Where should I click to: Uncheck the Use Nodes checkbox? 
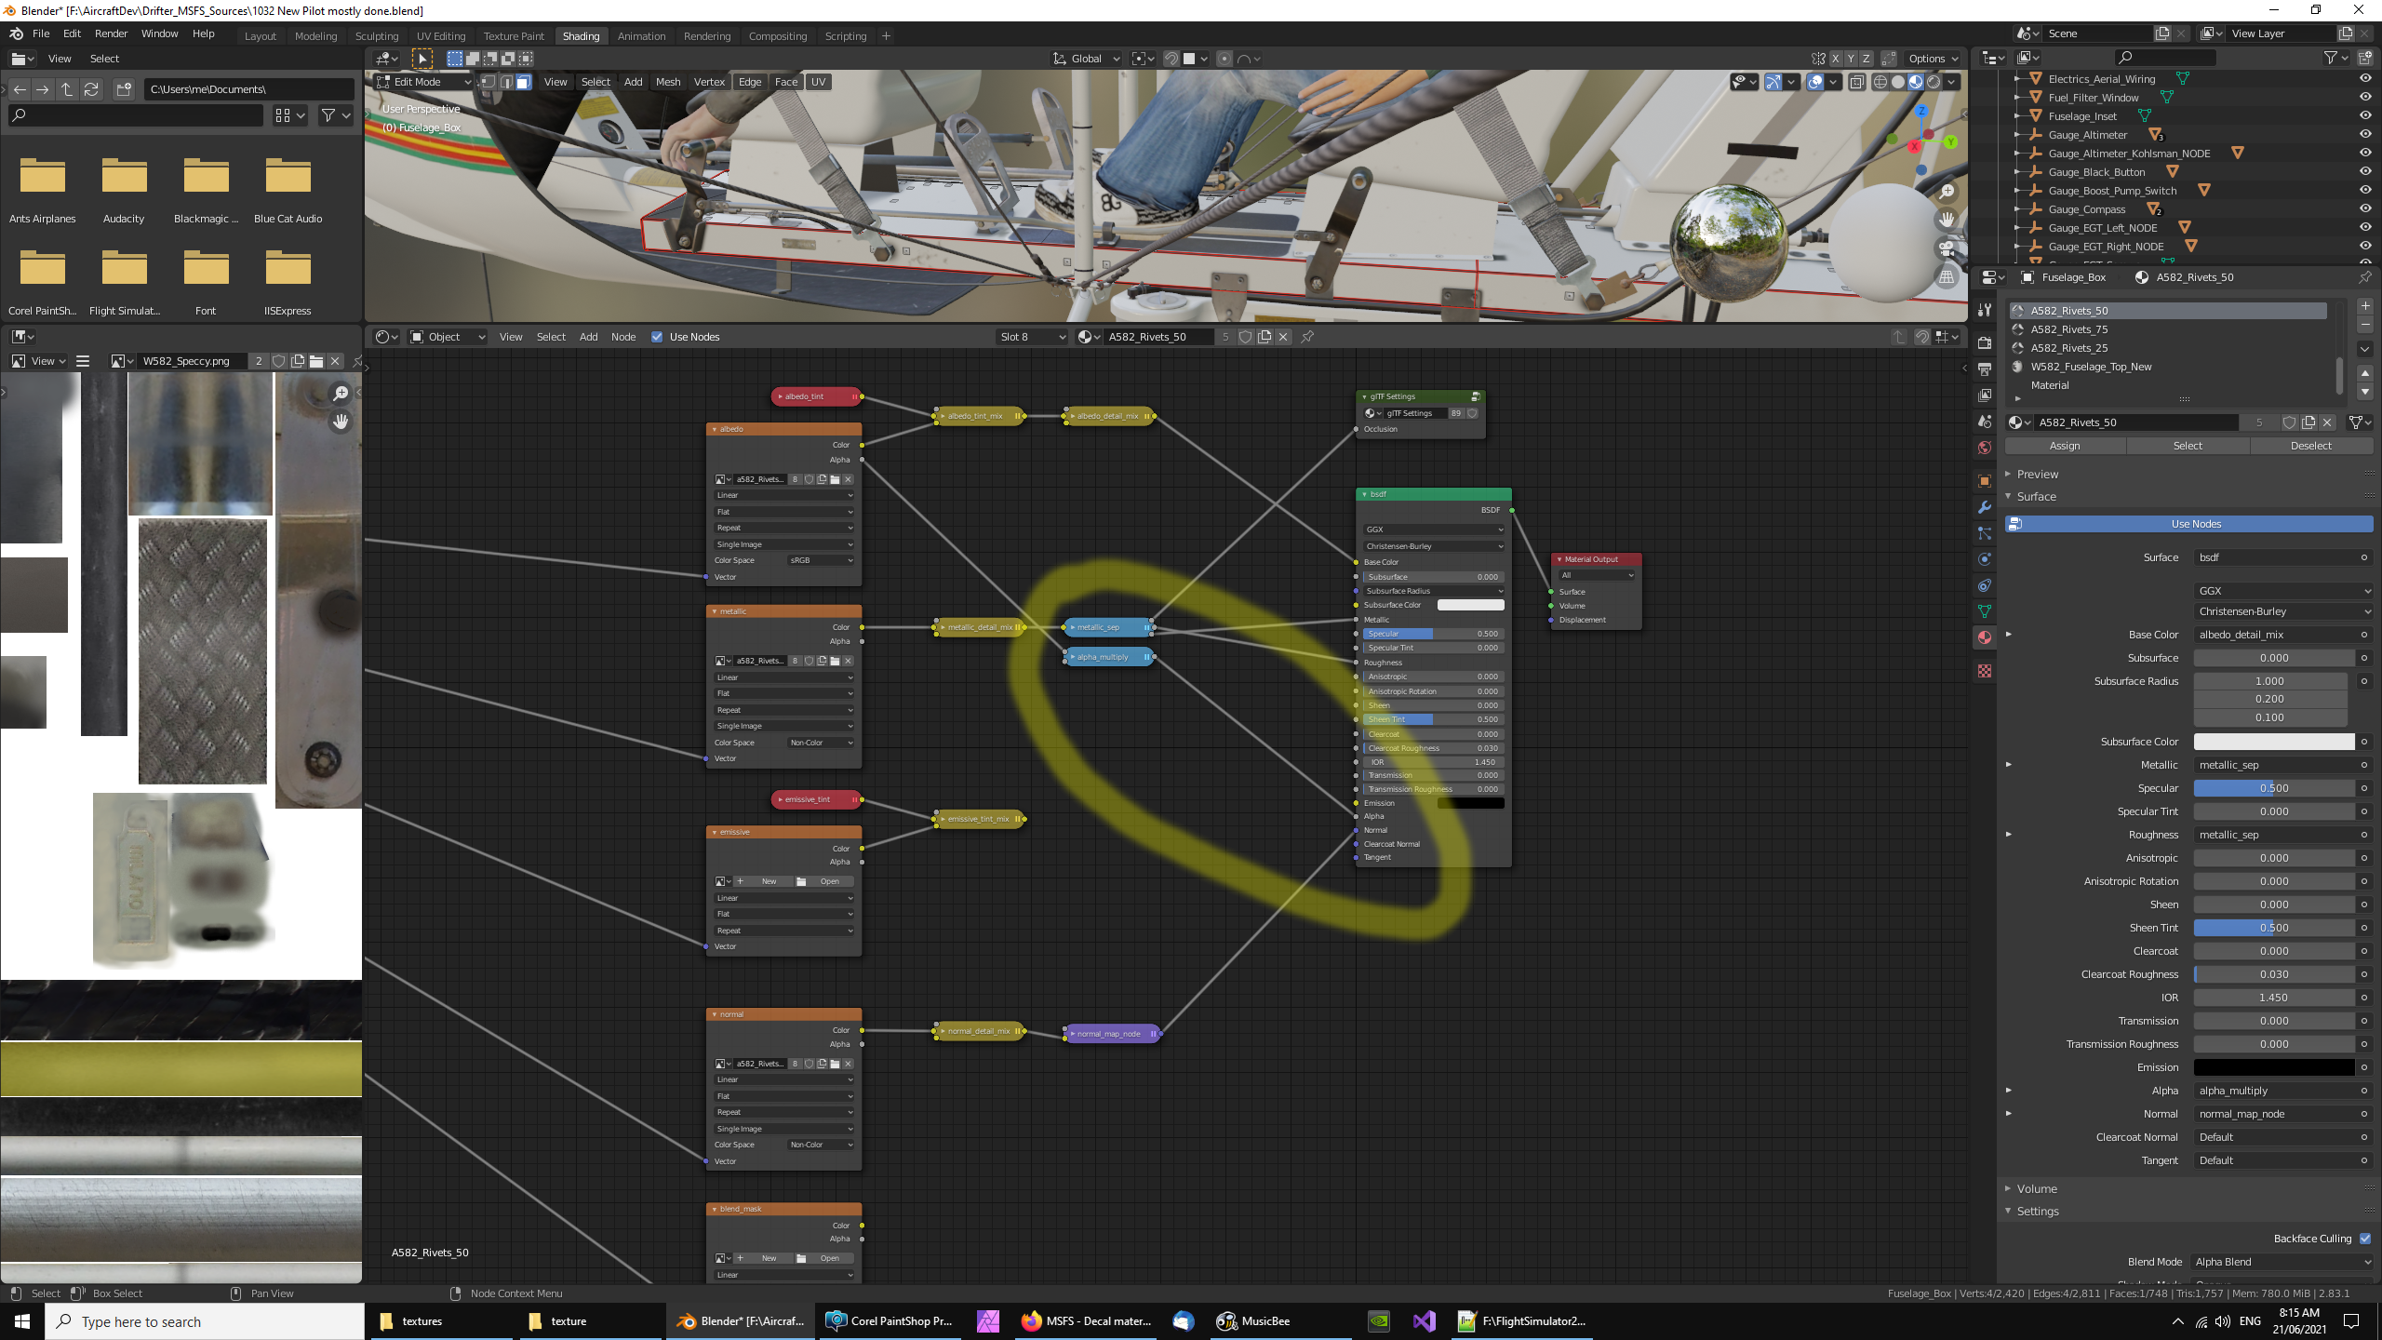(657, 337)
